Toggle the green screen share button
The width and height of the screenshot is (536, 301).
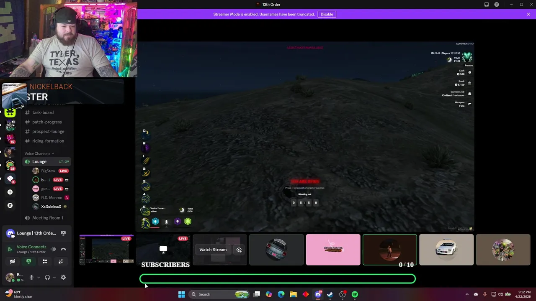coord(28,261)
